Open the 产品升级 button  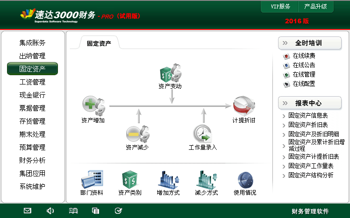click(x=315, y=7)
